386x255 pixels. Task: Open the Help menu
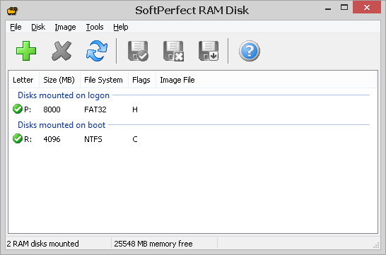(121, 27)
